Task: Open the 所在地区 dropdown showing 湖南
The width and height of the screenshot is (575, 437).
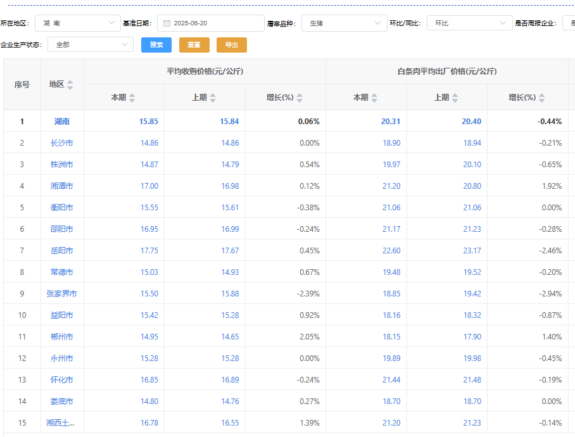Action: click(77, 23)
